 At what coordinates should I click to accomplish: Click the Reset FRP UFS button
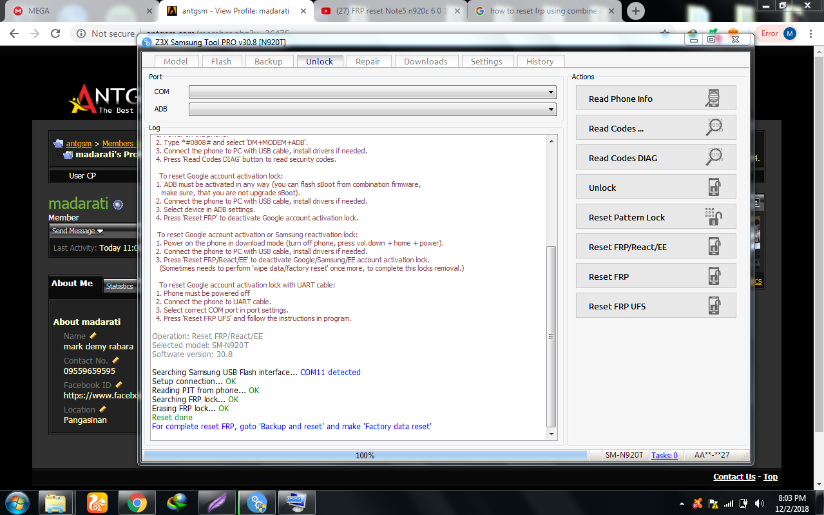tap(656, 306)
